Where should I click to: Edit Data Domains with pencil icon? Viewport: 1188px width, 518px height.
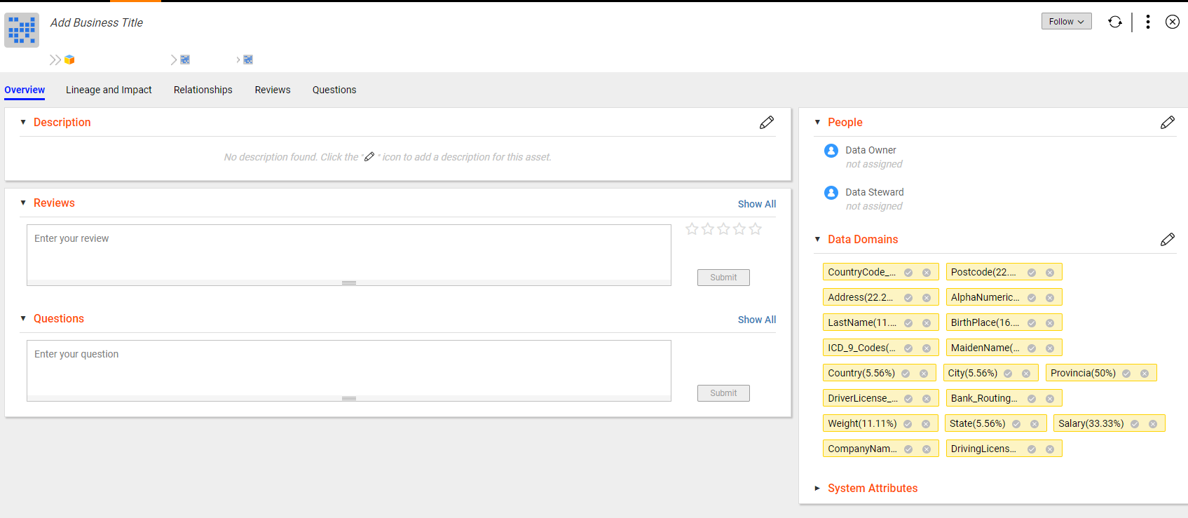[1168, 240]
